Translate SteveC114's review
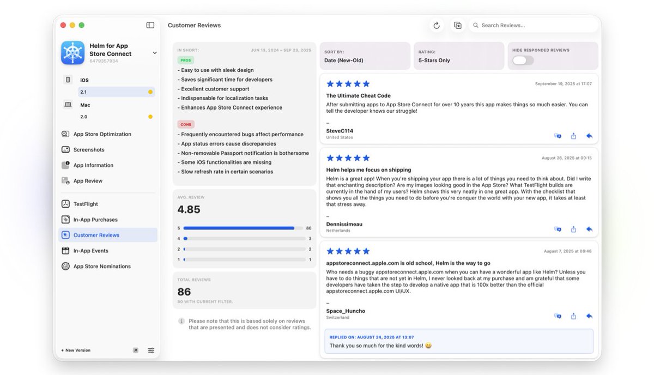The width and height of the screenshot is (654, 375). 558,136
